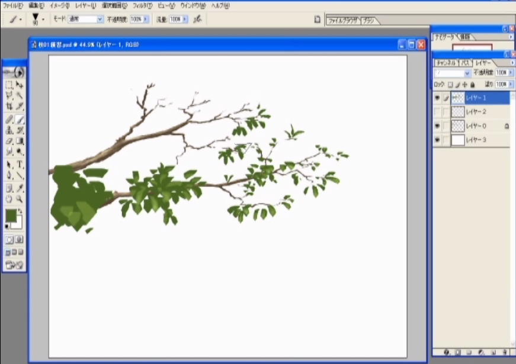Open the 塗り fill opacity arrow

pos(511,85)
